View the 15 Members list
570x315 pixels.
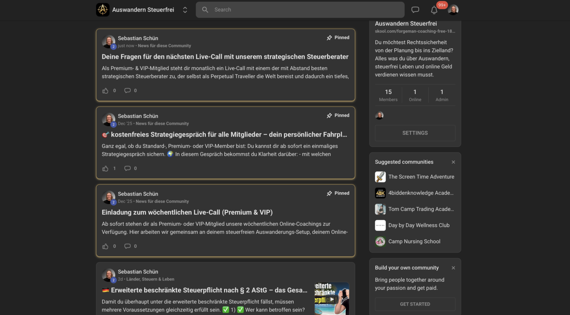[x=388, y=95]
